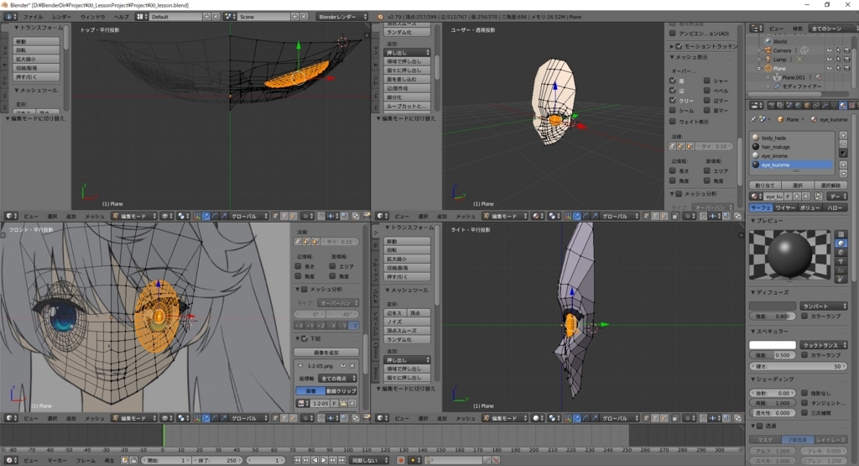Toggle visibility eye for Lamp in outliner
The height and width of the screenshot is (466, 859).
[x=829, y=60]
